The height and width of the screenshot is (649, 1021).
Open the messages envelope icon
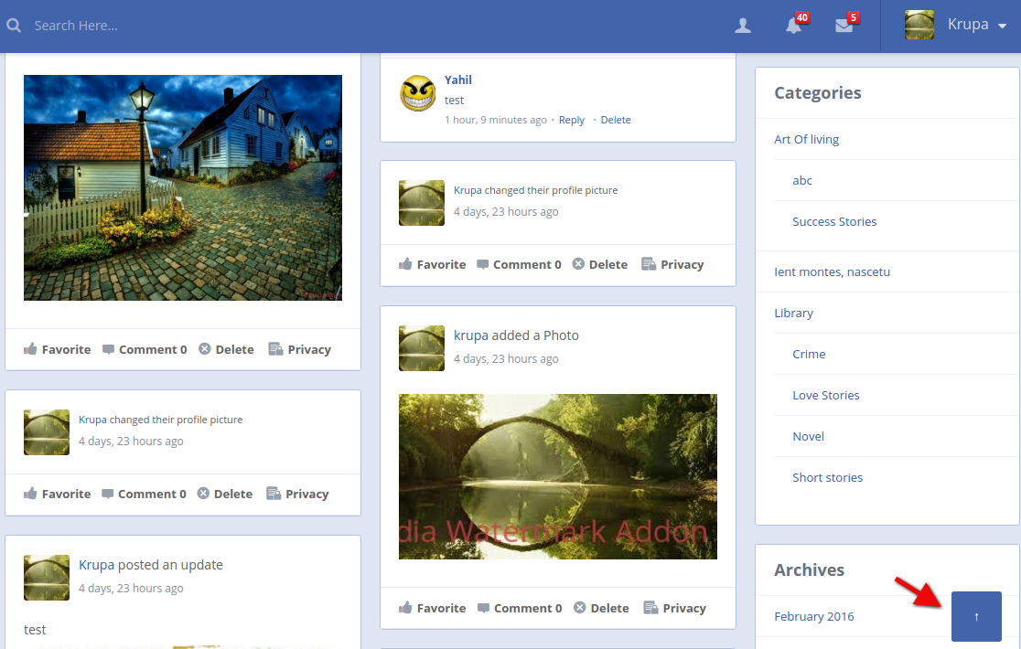tap(844, 26)
